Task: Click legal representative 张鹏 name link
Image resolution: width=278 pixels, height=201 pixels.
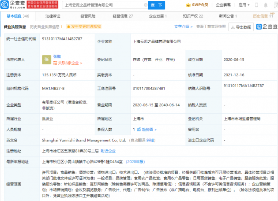Action: point(57,56)
